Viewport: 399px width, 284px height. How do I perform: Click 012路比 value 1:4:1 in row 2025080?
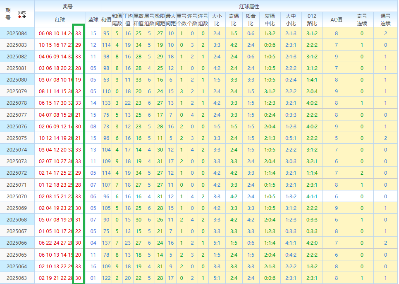(312, 80)
